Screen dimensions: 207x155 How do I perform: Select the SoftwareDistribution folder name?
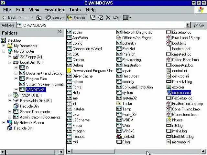[137, 87]
